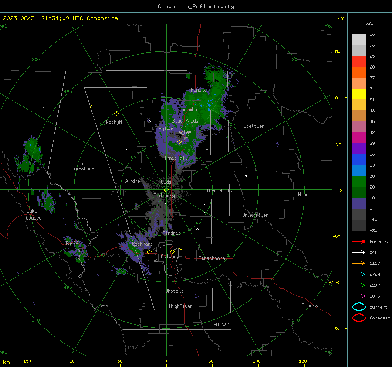Click the cyan 'current' ellipse legend icon
392x367 pixels.
[x=359, y=307]
